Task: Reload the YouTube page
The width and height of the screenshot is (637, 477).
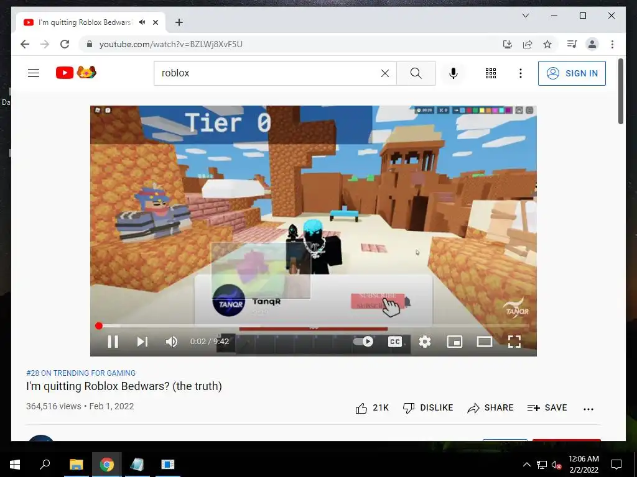Action: (x=65, y=44)
